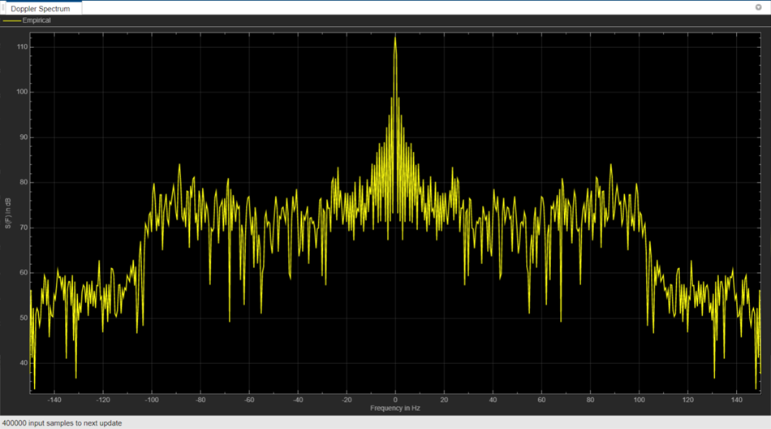Viewport: 771px width, 429px height.
Task: Click the 40 dB tick label
Action: (24, 363)
